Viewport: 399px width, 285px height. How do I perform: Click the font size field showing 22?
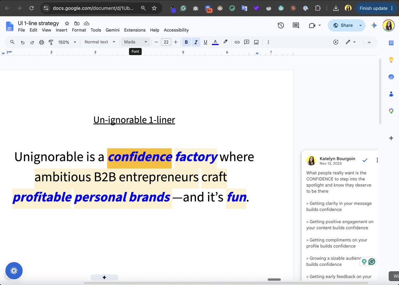click(166, 42)
